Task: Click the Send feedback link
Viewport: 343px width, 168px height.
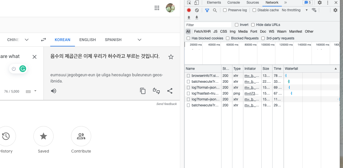Action: [x=166, y=104]
